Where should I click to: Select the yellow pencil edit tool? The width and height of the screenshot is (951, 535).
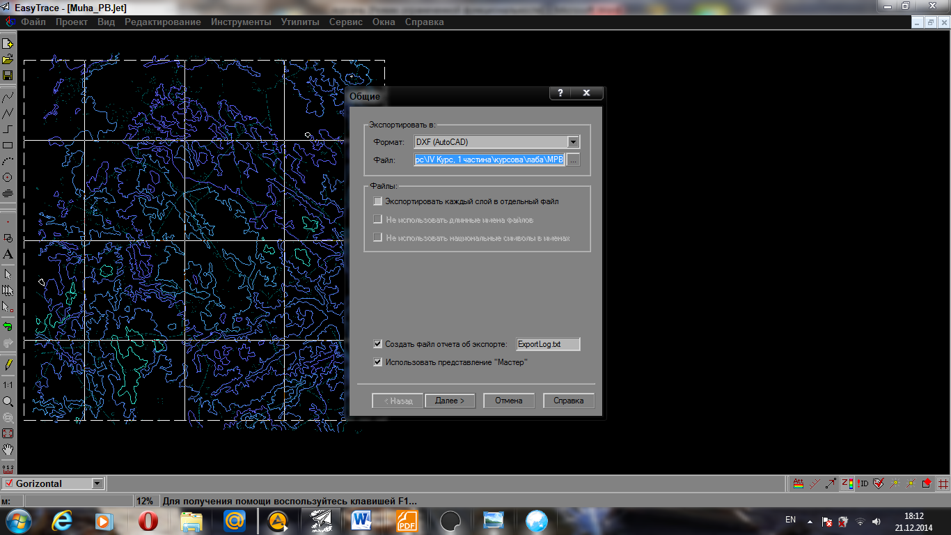[8, 364]
